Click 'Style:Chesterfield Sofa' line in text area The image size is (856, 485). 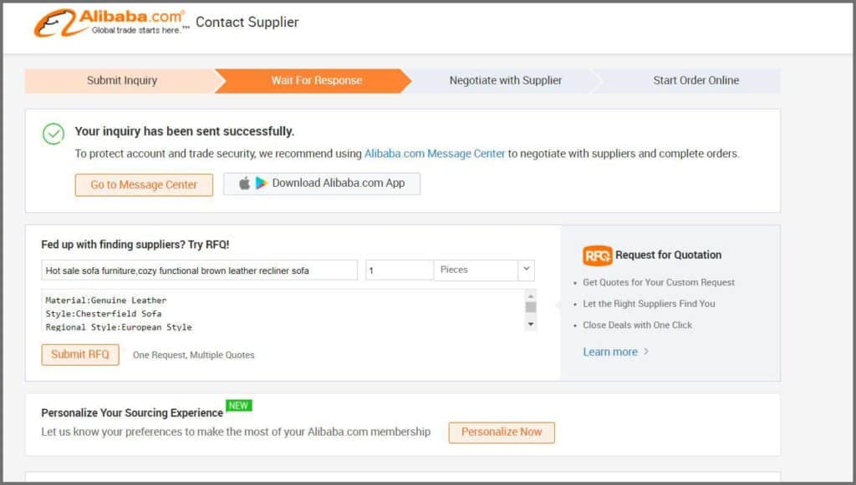pyautogui.click(x=103, y=314)
